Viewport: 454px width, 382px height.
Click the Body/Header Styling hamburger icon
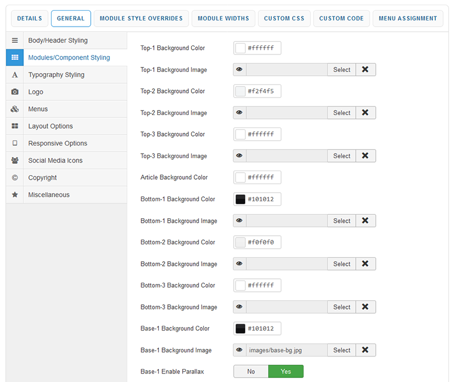(15, 41)
